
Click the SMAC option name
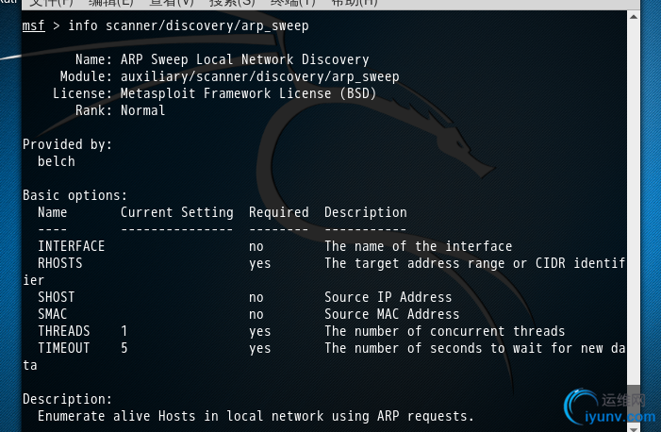(53, 314)
